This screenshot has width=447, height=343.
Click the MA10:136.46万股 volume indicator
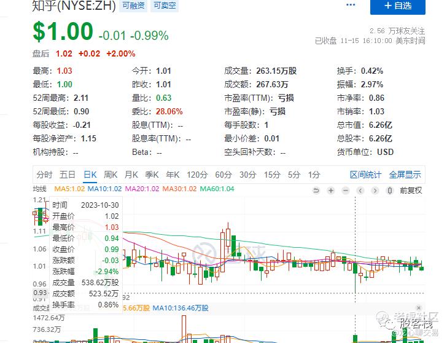[181, 308]
